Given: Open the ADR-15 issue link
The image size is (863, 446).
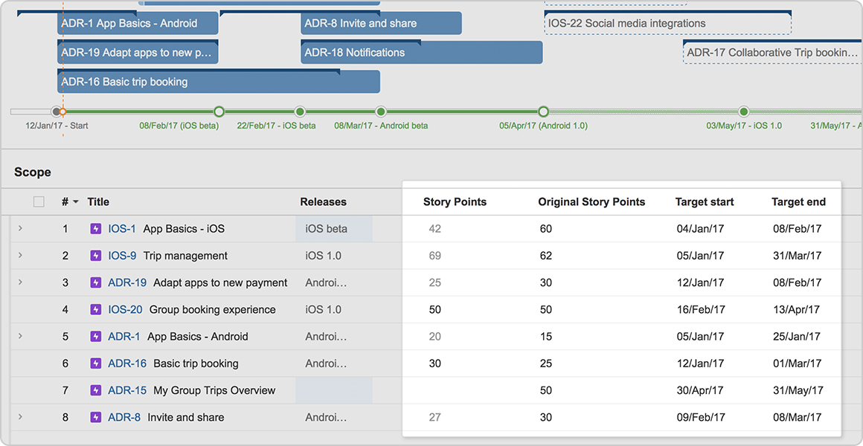Looking at the screenshot, I should point(127,390).
